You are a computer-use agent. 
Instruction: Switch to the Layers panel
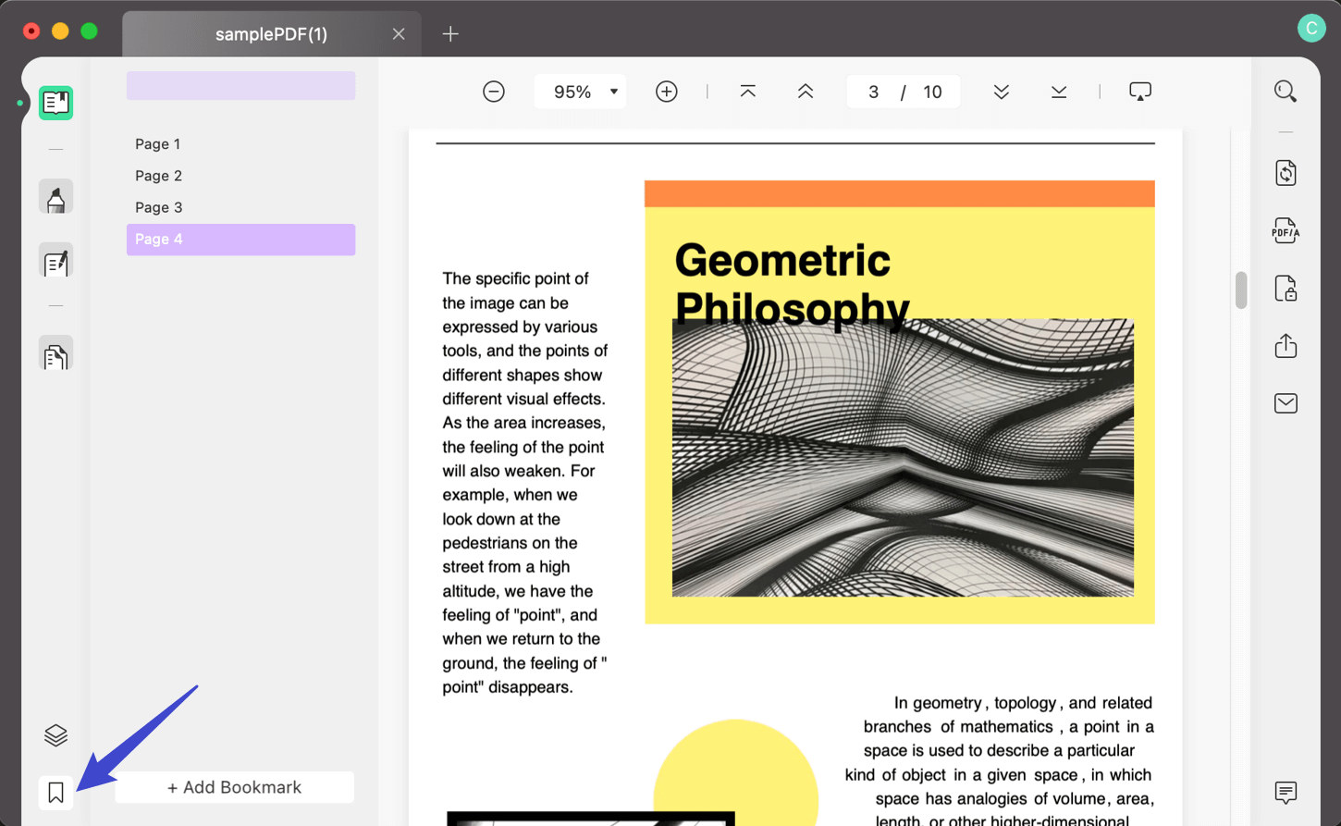click(x=55, y=734)
